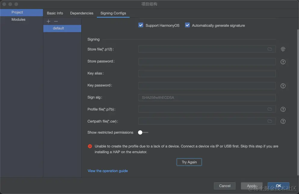
Task: Toggle Show restricted permissions switch
Action: point(143,132)
